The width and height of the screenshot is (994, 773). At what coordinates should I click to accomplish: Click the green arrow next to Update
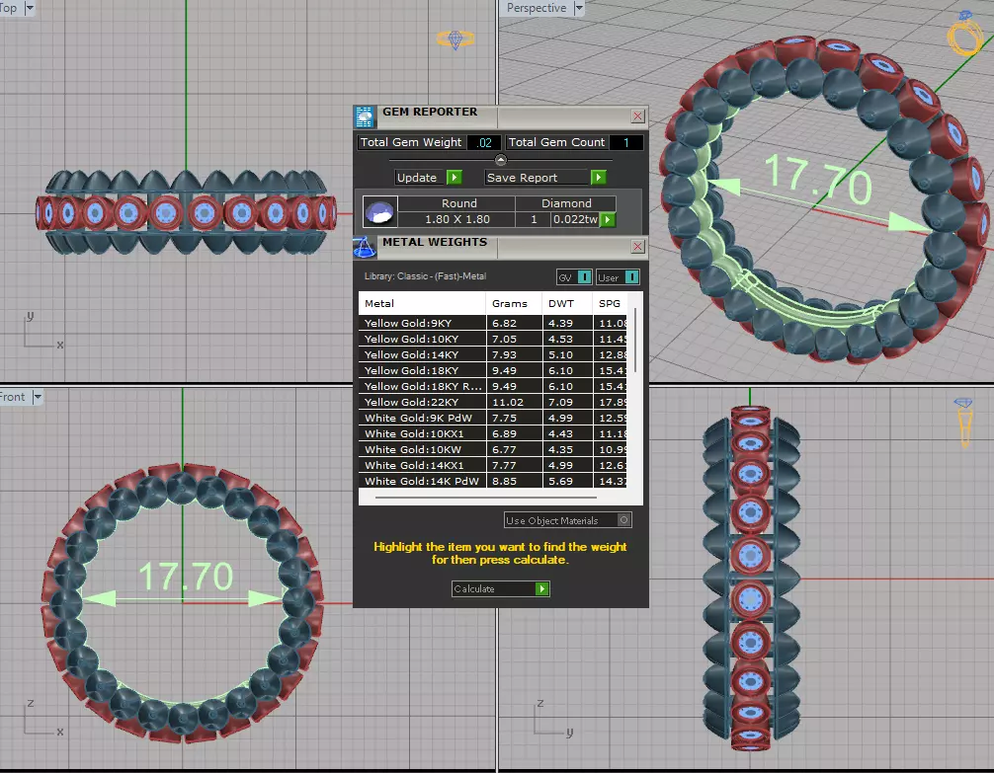(455, 178)
